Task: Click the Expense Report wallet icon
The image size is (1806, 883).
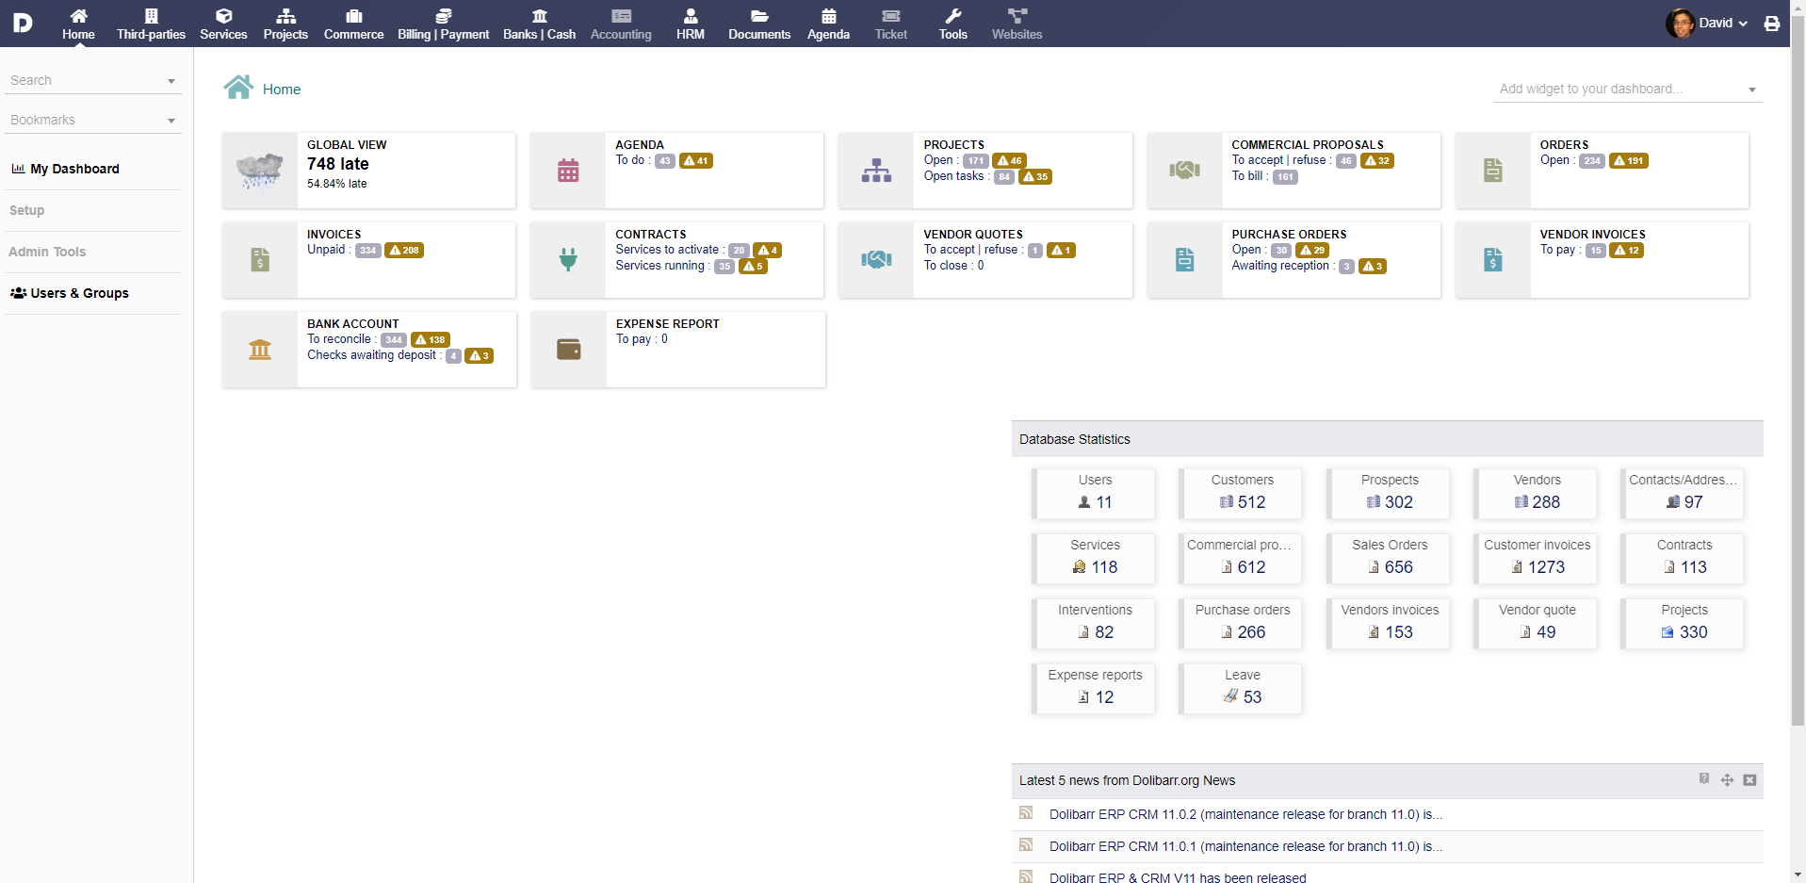Action: pyautogui.click(x=569, y=350)
